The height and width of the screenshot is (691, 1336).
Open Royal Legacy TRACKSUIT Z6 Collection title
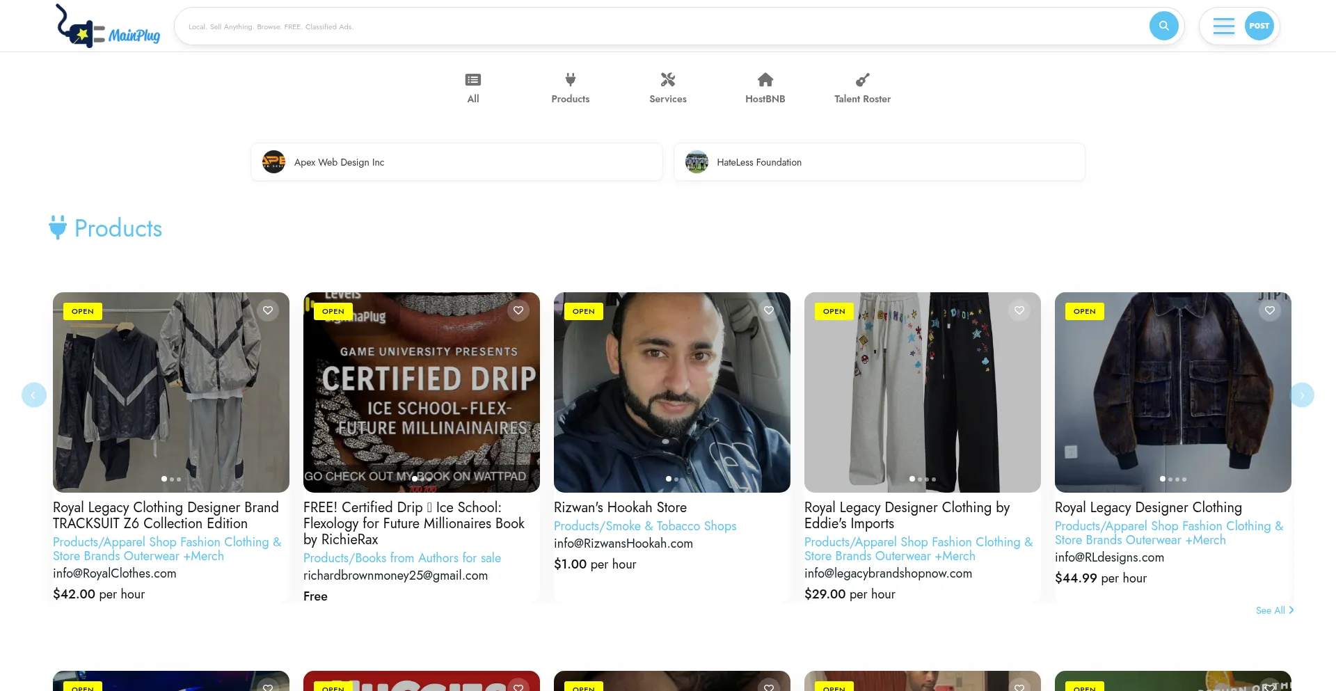tap(166, 516)
